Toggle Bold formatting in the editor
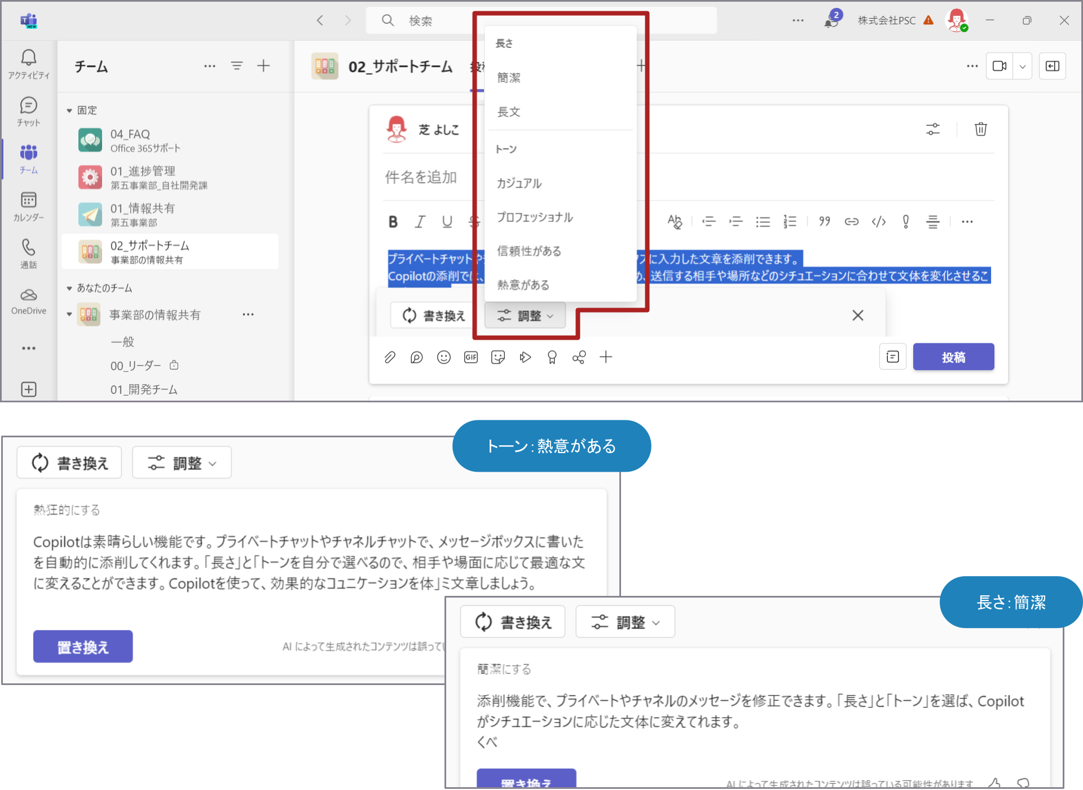Viewport: 1083px width, 790px height. 393,222
